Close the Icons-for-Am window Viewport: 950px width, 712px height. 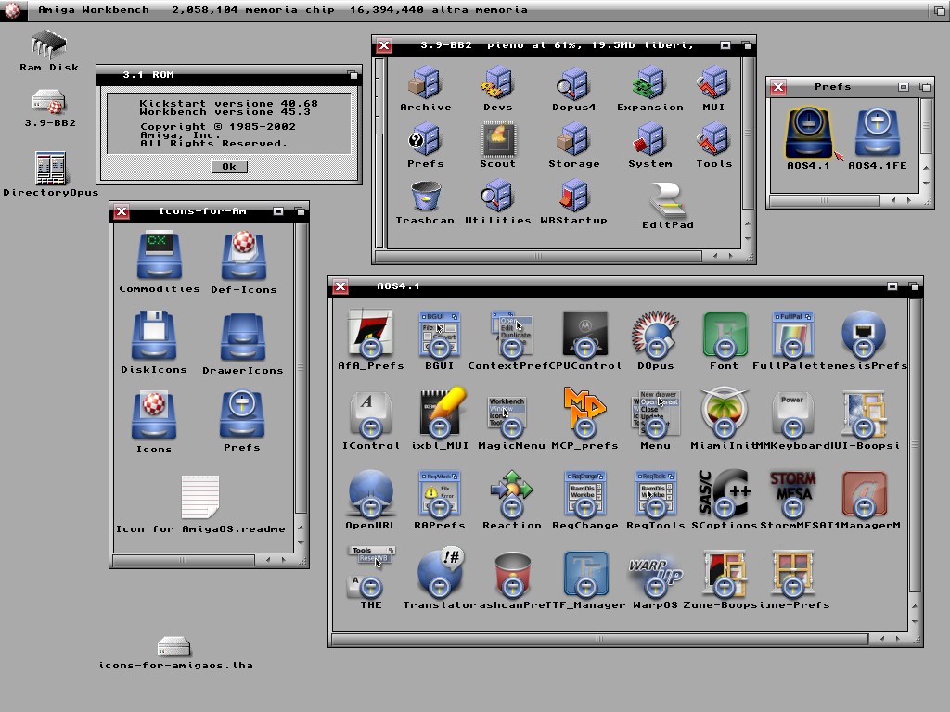coord(122,212)
